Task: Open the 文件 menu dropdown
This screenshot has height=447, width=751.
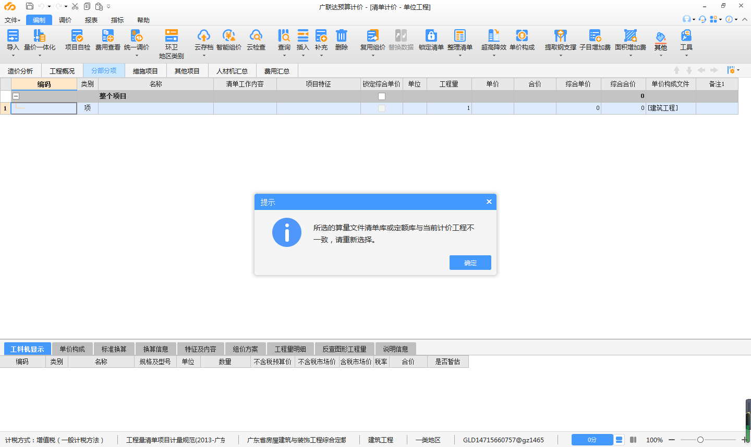Action: click(13, 20)
